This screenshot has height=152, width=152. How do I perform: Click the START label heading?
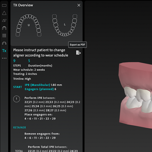click(17, 87)
